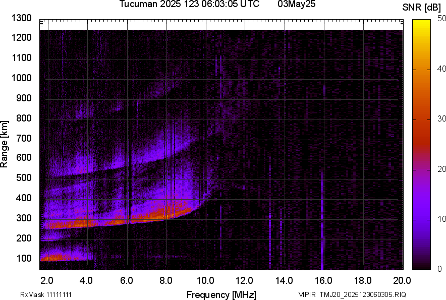The height and width of the screenshot is (300, 446).
Task: Click the frequency tick label 2.0
Action: [x=47, y=281]
